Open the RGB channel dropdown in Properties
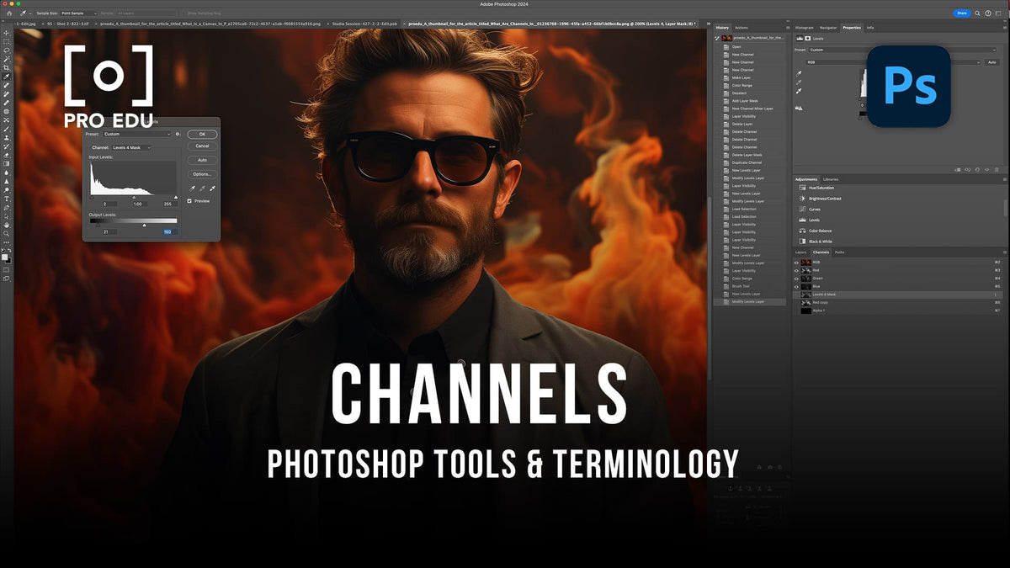The image size is (1010, 568). (894, 62)
